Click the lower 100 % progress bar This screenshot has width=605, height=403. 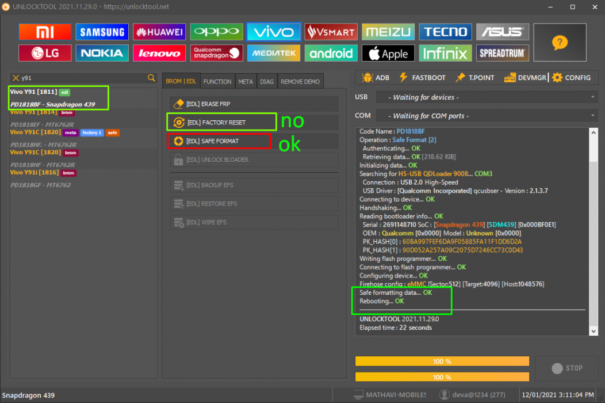(442, 377)
